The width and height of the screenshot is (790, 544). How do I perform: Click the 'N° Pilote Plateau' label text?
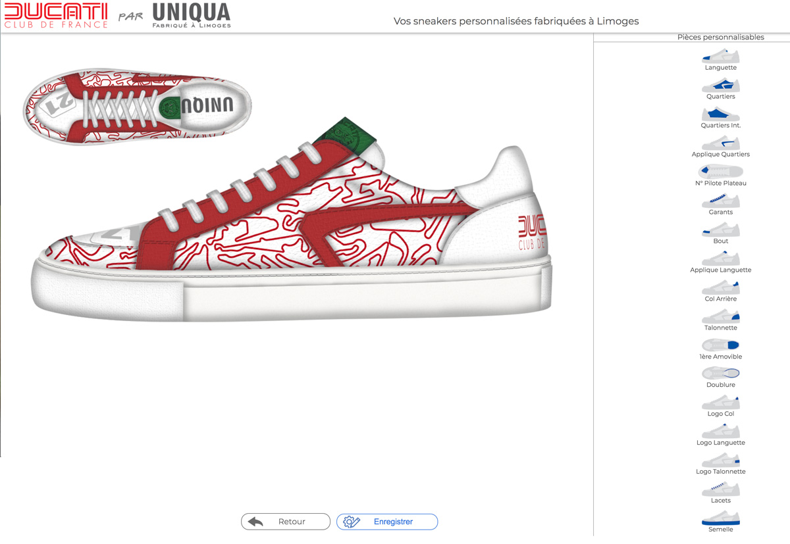tap(721, 183)
